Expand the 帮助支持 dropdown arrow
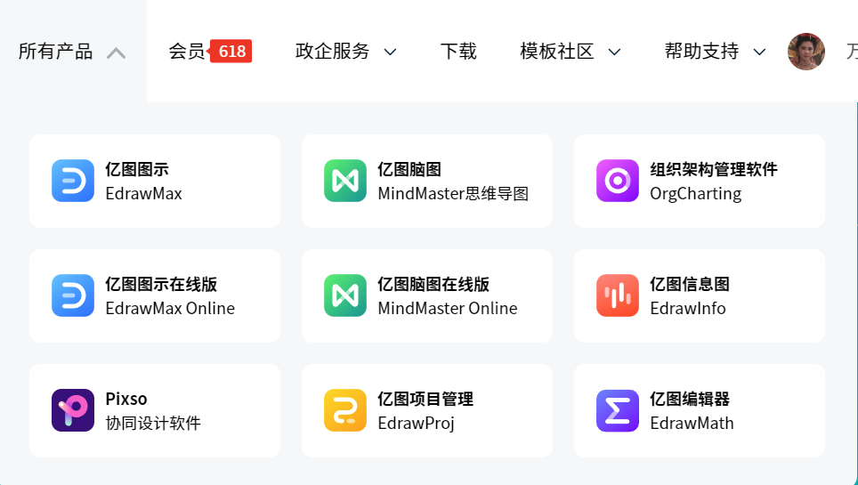This screenshot has width=858, height=485. click(759, 52)
